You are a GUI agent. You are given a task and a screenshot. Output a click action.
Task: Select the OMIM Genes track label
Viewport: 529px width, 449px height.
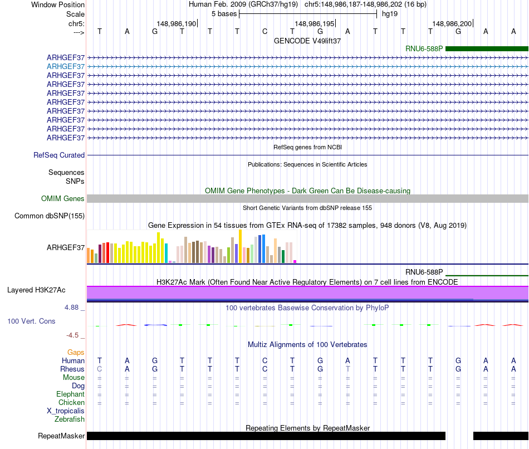tap(62, 198)
